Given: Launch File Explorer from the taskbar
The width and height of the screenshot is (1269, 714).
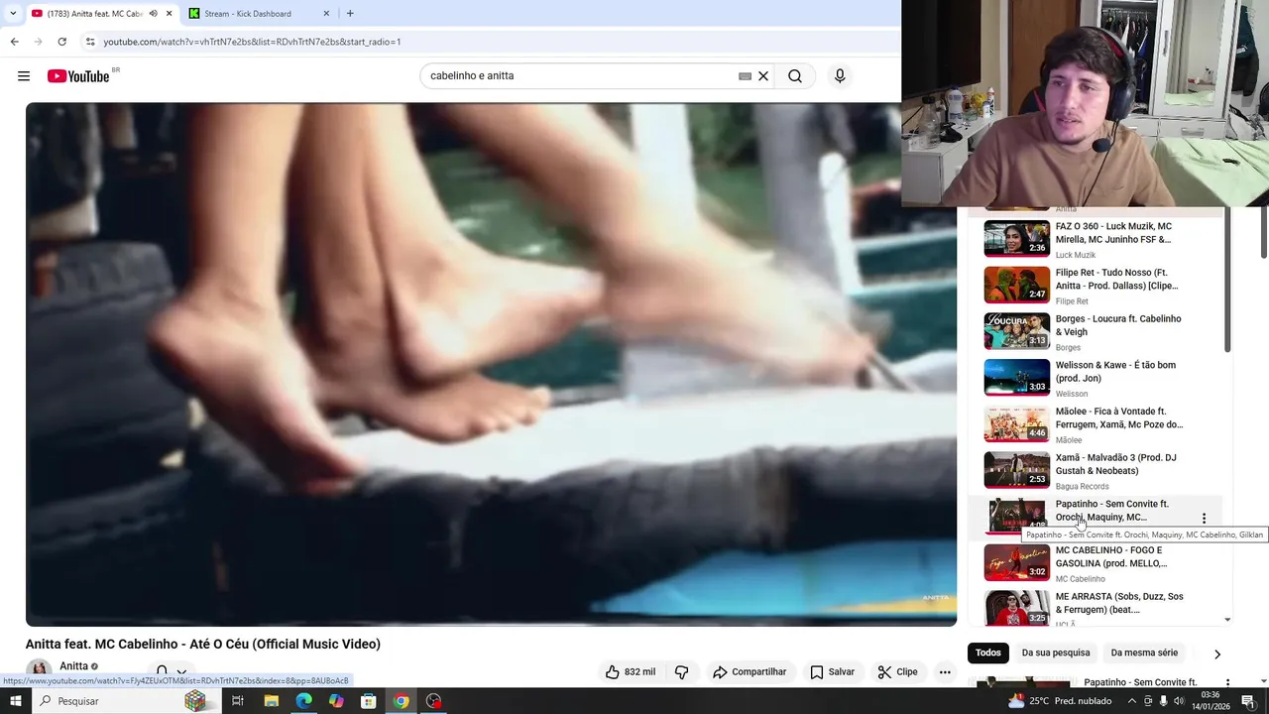Looking at the screenshot, I should 271,701.
